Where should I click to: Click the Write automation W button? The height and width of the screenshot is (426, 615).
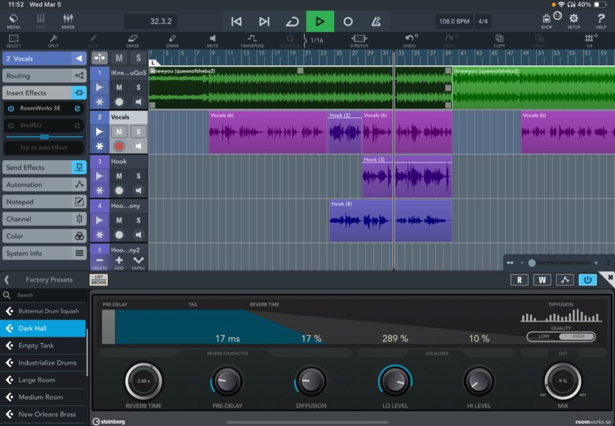[542, 280]
